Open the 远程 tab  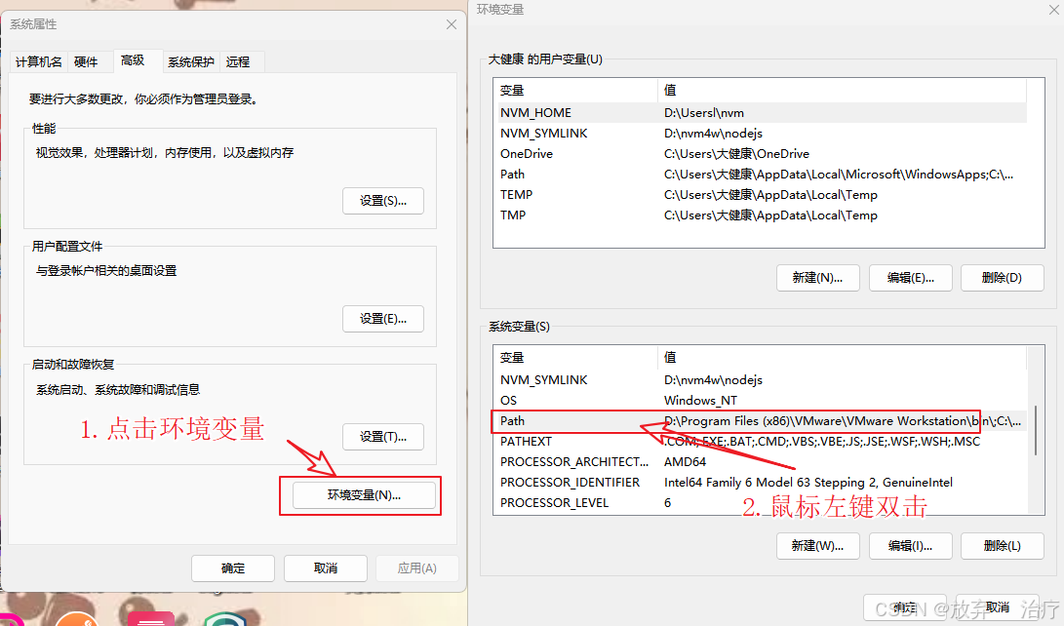click(239, 60)
